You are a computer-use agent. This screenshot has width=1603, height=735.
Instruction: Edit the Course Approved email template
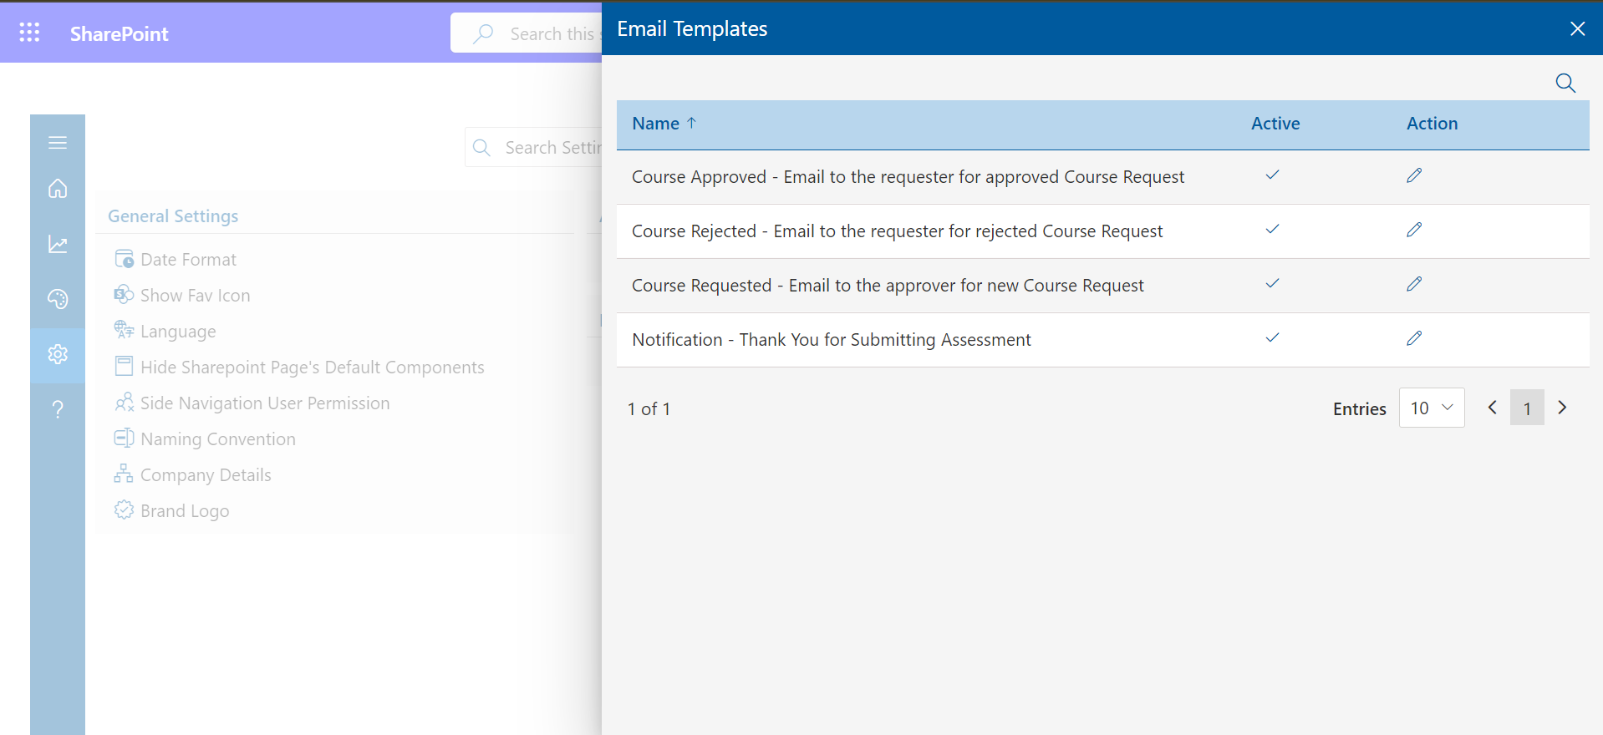[x=1414, y=175]
